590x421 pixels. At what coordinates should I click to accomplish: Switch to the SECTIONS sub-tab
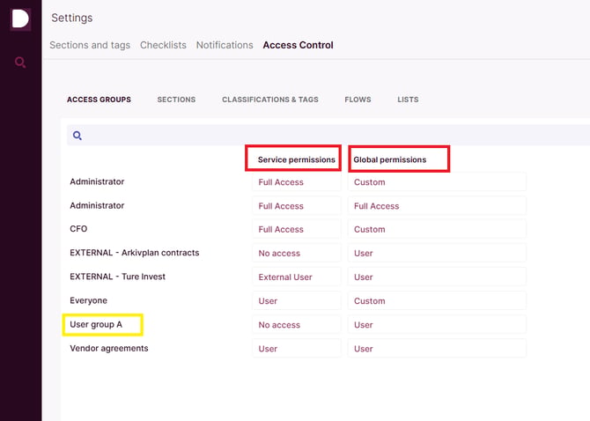(x=176, y=100)
